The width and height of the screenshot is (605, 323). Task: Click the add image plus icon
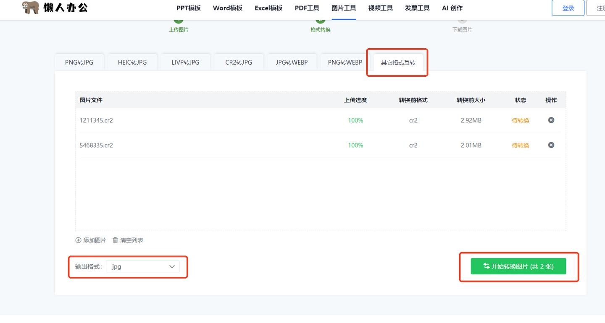(x=78, y=240)
